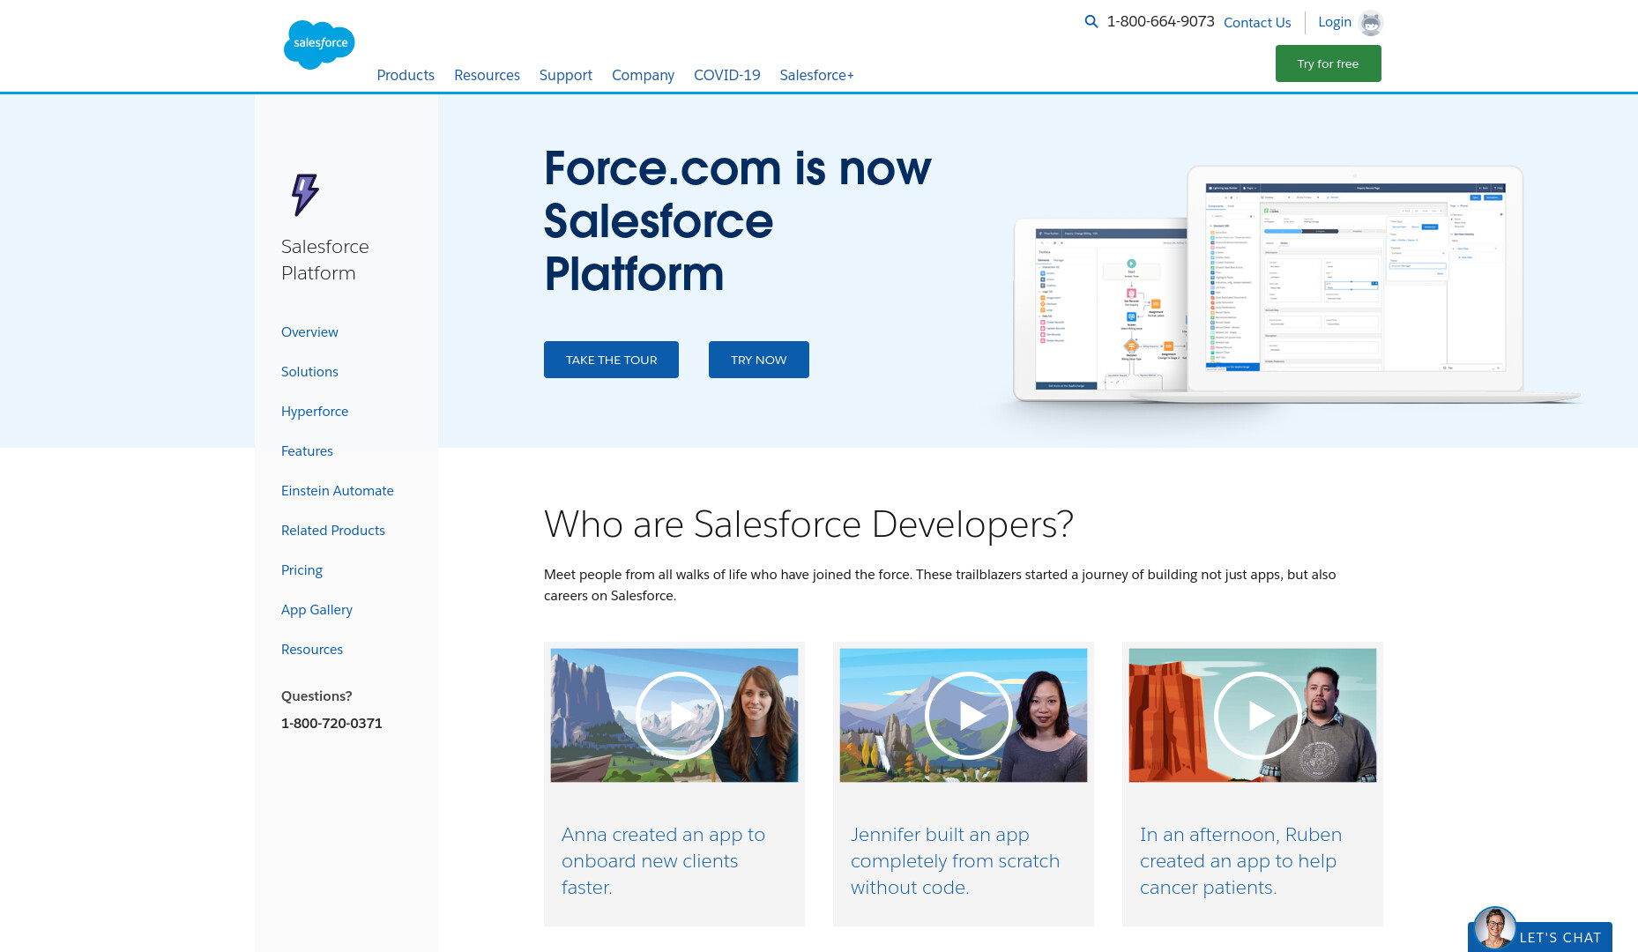
Task: Select Einstein Automate in the sidebar
Action: pos(338,491)
